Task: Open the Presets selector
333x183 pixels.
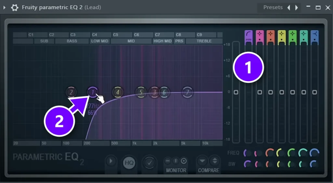Action: [x=273, y=7]
